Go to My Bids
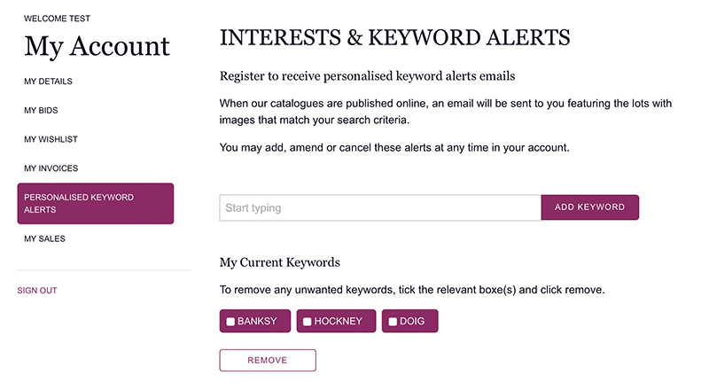This screenshot has width=709, height=390. (41, 111)
